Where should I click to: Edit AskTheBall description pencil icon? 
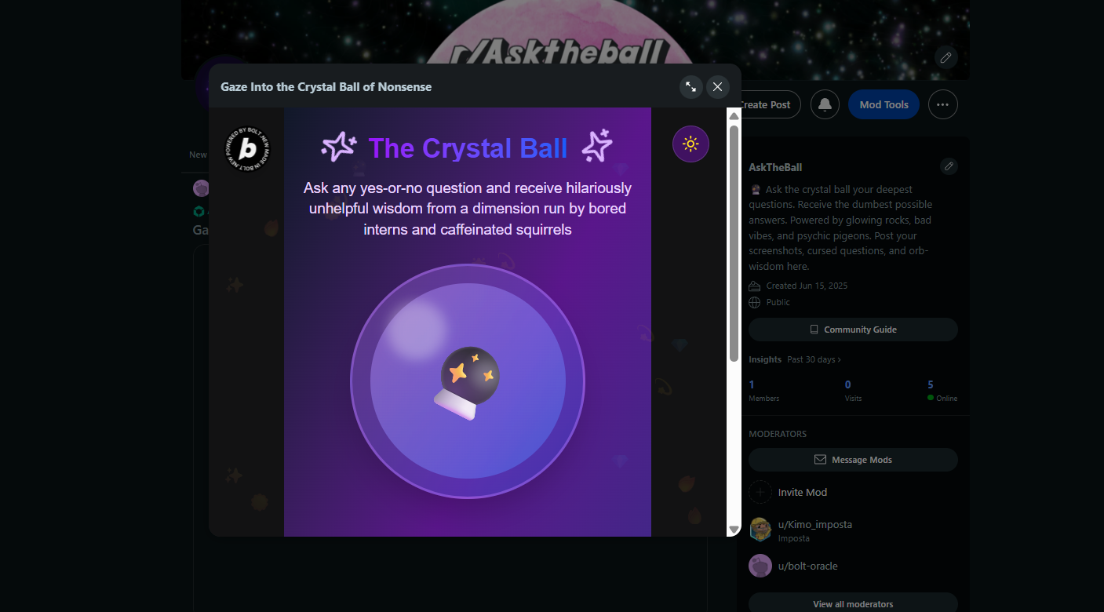[949, 166]
